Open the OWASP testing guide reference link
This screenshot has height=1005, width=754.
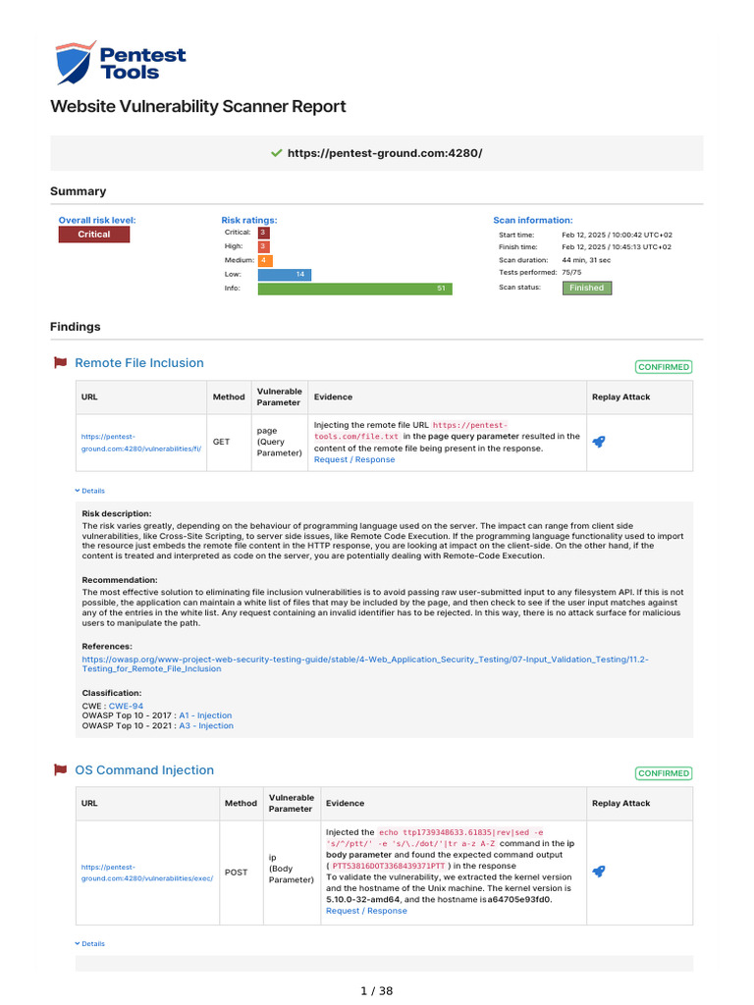click(x=365, y=664)
